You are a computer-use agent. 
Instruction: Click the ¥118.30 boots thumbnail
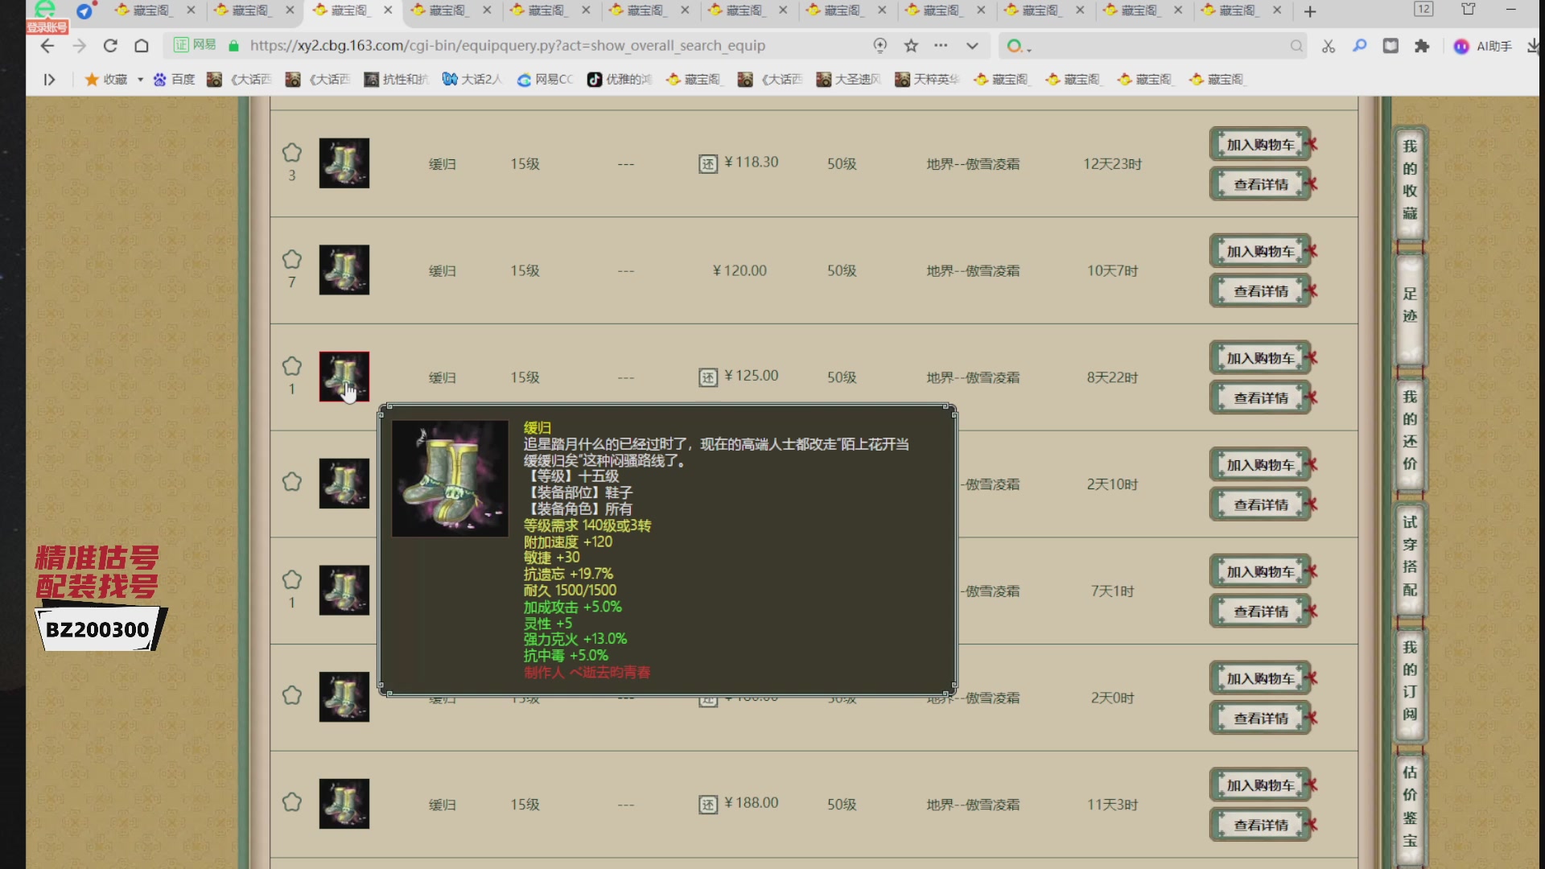[x=344, y=163]
